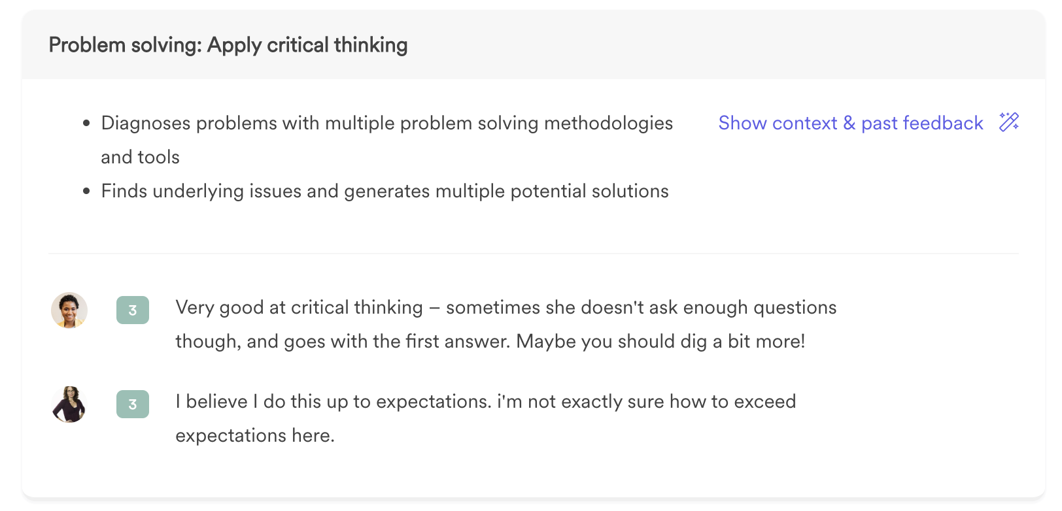Screen dimensions: 1062x511
Task: Click the reviewer's avatar in yellow top
Action: [69, 310]
